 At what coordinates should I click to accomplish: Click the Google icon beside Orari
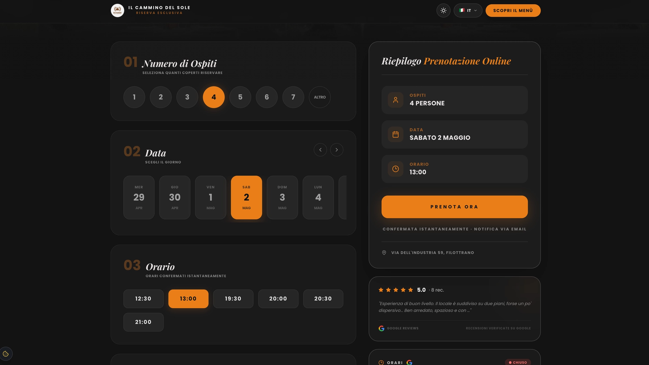(x=409, y=363)
